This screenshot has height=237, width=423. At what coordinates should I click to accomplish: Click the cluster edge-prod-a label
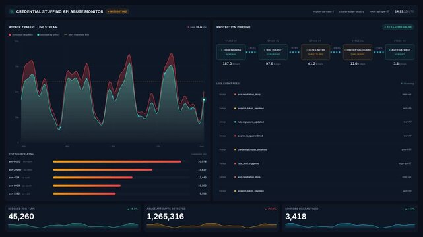[x=351, y=11]
